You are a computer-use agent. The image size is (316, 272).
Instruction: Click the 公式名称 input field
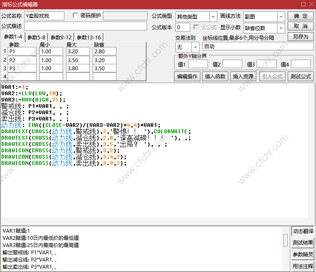44,16
